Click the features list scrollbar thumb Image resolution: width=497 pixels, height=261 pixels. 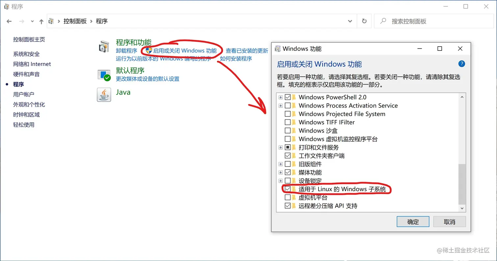462,184
